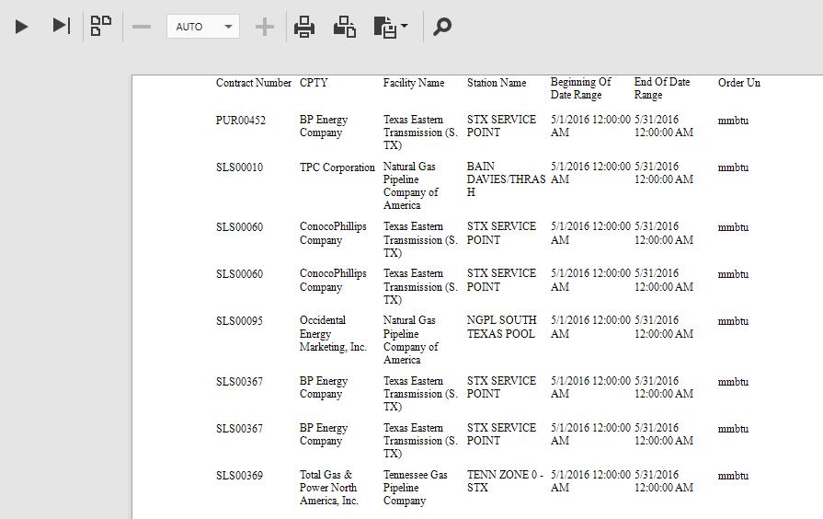Toggle multi-page view mode
Viewport: 823px width, 519px height.
pyautogui.click(x=101, y=26)
